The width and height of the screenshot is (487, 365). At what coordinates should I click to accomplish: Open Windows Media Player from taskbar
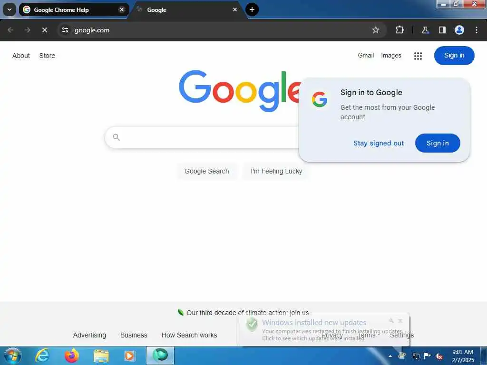click(x=129, y=355)
